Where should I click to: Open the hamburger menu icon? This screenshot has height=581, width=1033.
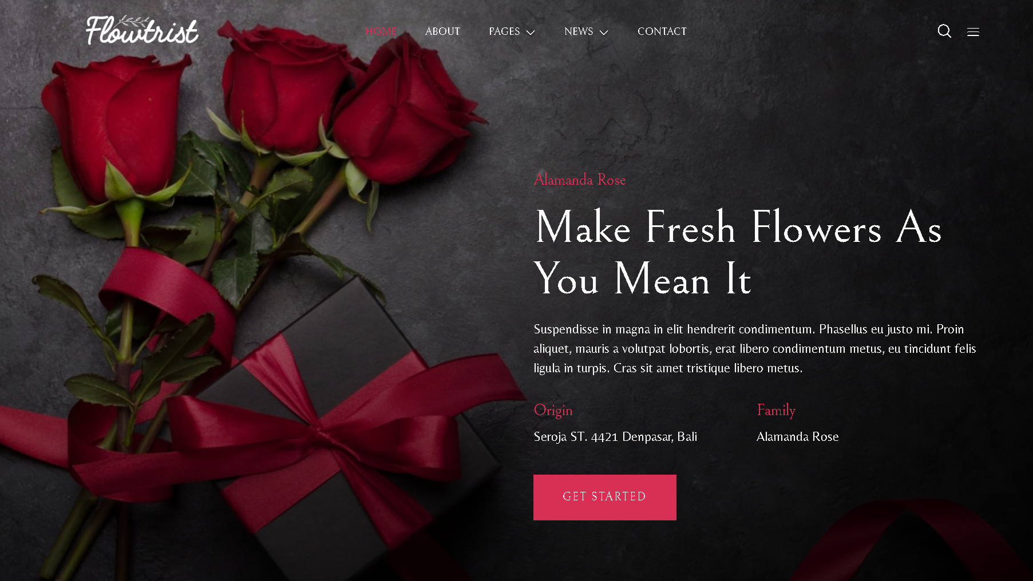coord(973,32)
